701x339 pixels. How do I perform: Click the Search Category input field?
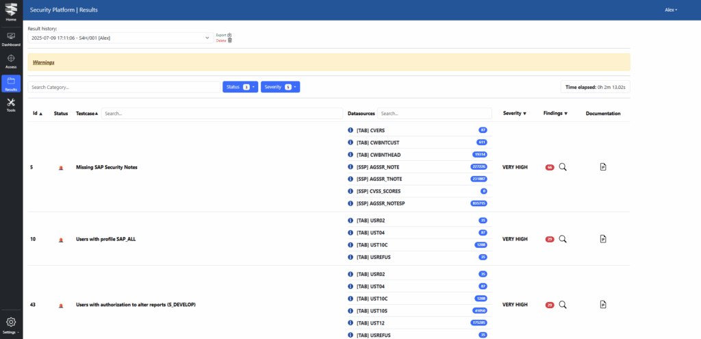point(124,87)
